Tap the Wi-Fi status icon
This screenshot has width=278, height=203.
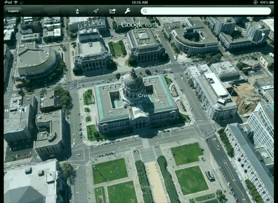pyautogui.click(x=16, y=2)
